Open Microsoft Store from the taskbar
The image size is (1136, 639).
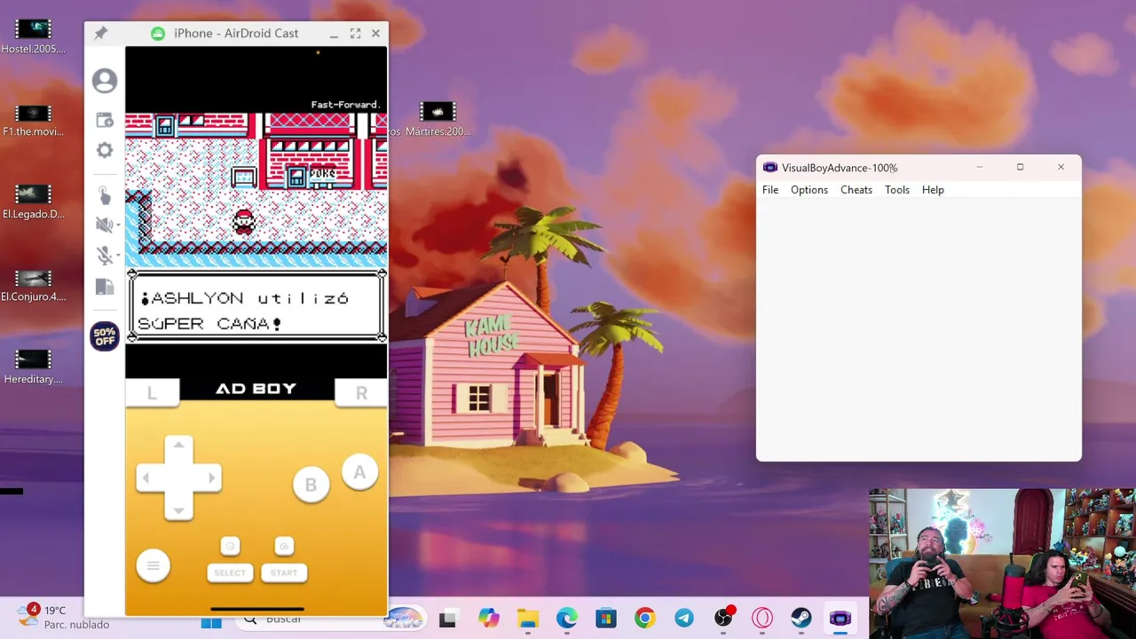click(x=606, y=619)
